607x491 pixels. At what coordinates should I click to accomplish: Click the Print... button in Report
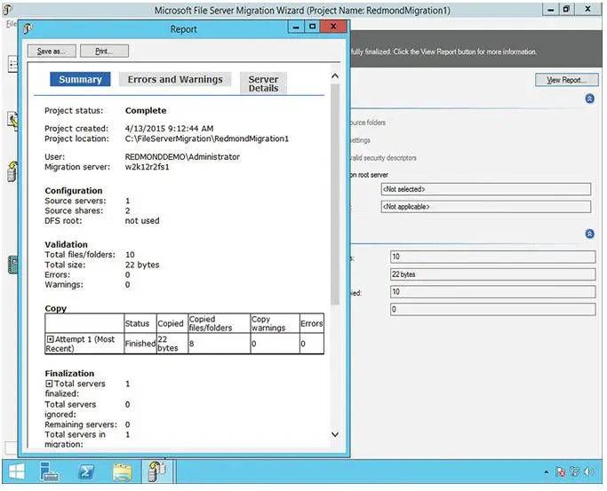click(x=104, y=51)
